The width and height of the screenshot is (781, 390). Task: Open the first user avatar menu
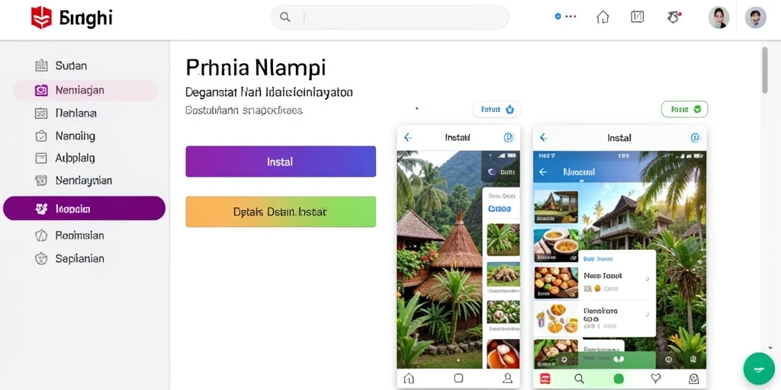pos(718,18)
